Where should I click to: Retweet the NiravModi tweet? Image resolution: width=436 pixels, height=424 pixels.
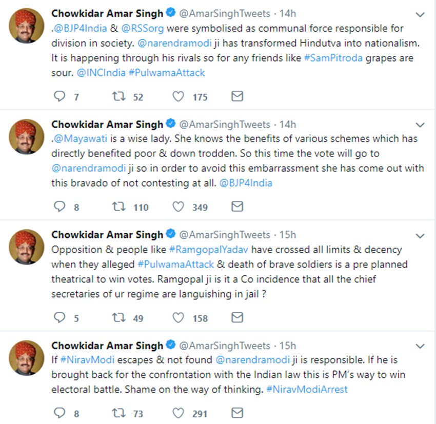[119, 413]
